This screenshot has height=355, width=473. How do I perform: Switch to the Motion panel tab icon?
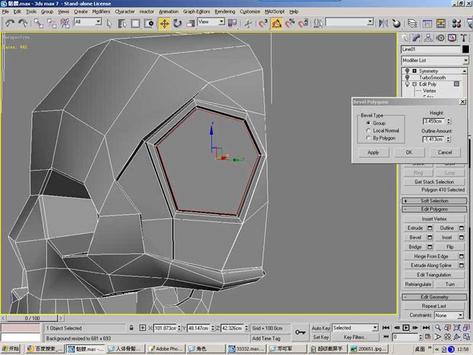click(x=441, y=38)
